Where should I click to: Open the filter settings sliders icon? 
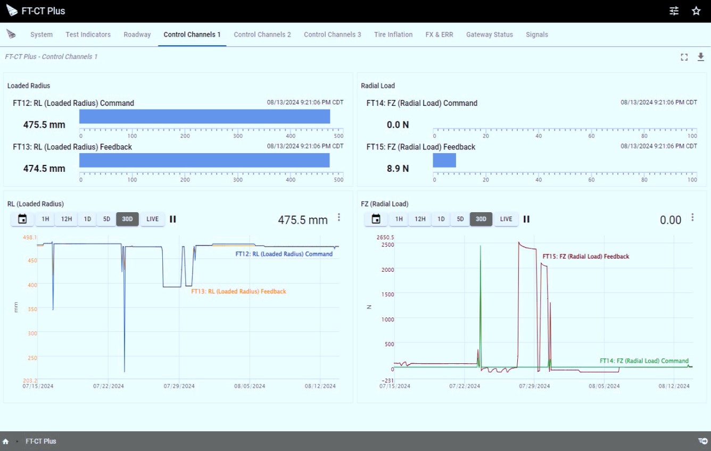674,11
